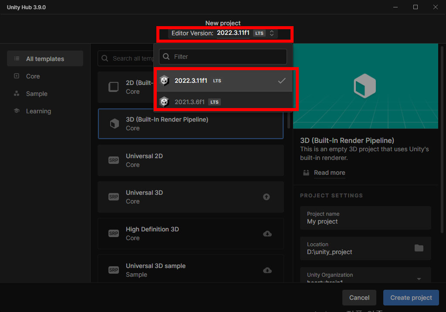
Task: Click the 3D template preview image
Action: [x=365, y=86]
